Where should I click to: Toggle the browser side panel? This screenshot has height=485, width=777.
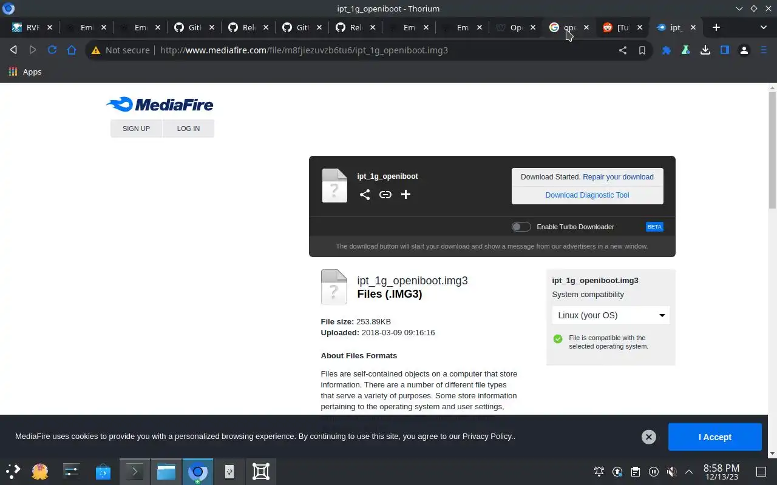[x=725, y=50]
